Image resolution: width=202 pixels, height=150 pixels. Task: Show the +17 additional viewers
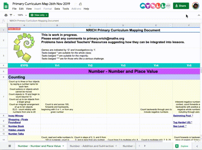click(x=168, y=6)
